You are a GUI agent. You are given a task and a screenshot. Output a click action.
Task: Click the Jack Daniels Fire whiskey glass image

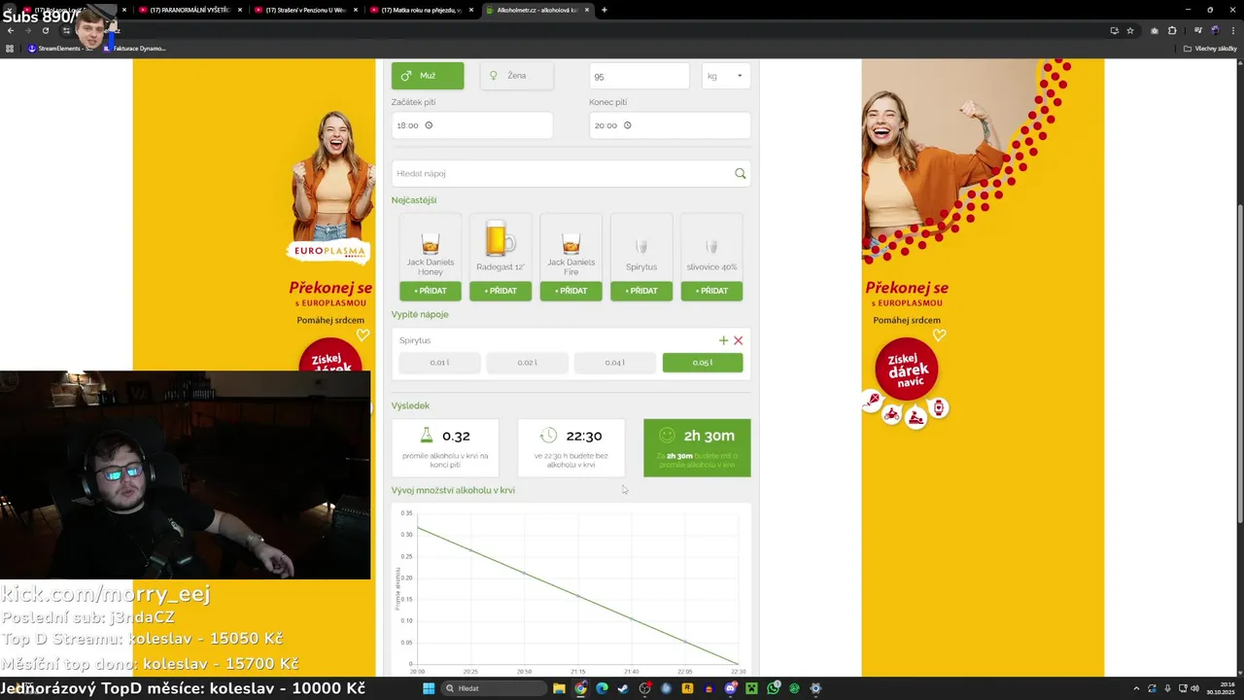(x=571, y=243)
